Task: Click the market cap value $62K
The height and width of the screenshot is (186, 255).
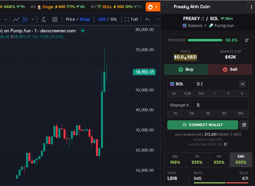Action: click(x=231, y=57)
